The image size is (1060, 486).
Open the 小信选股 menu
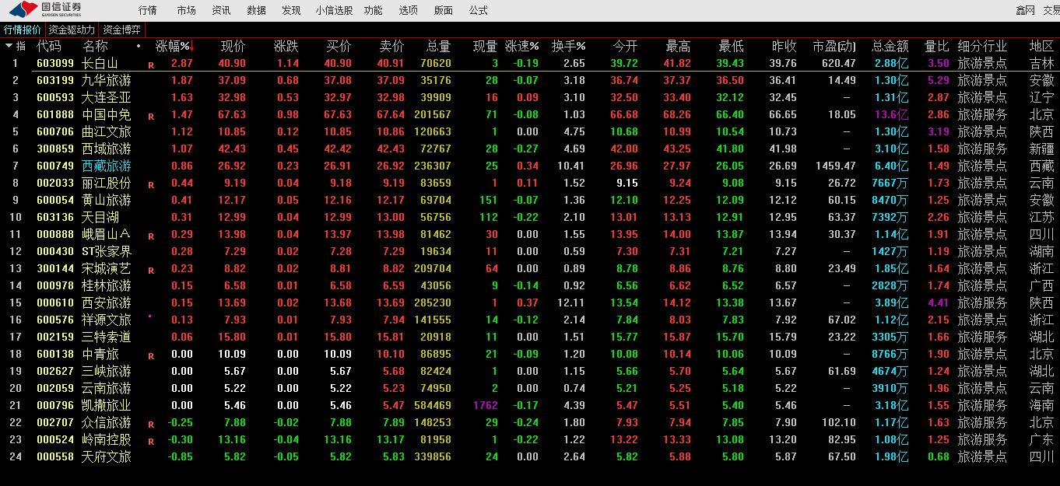click(x=334, y=10)
